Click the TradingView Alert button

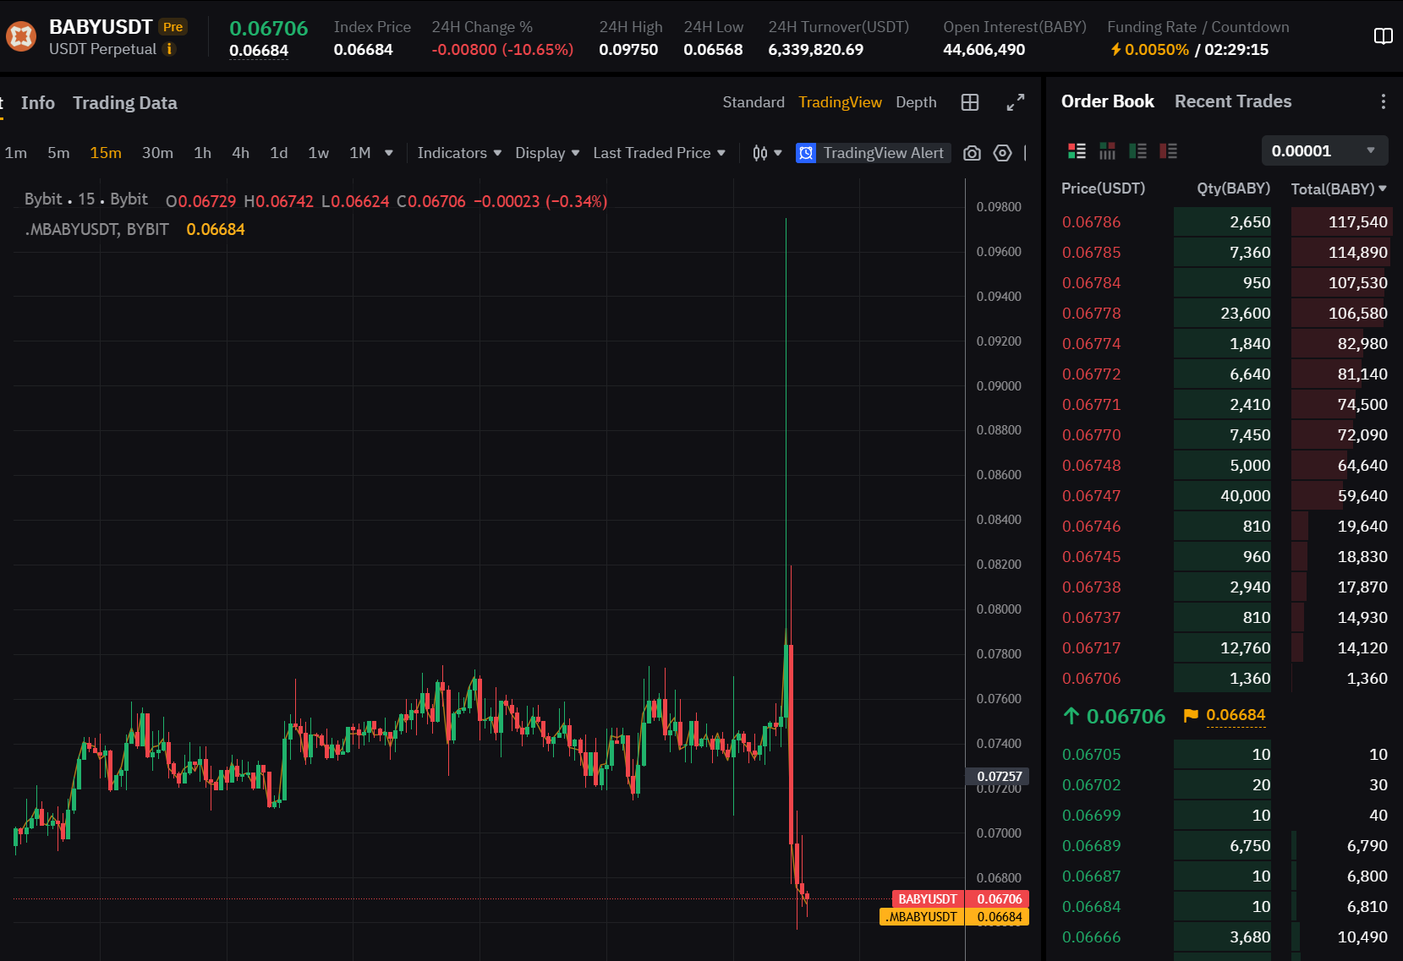(873, 153)
